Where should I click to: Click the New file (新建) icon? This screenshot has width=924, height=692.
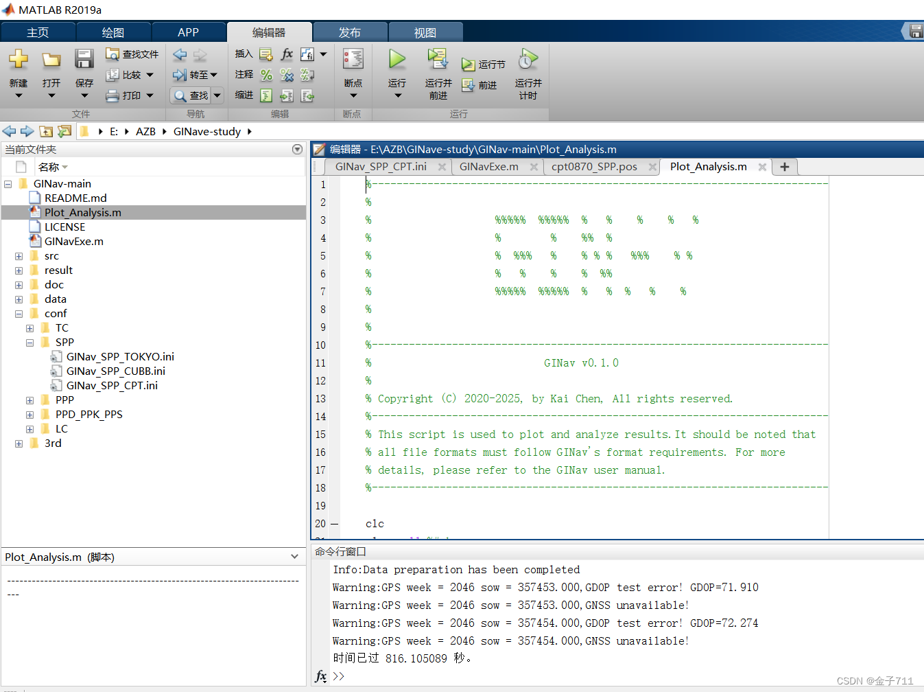(19, 60)
